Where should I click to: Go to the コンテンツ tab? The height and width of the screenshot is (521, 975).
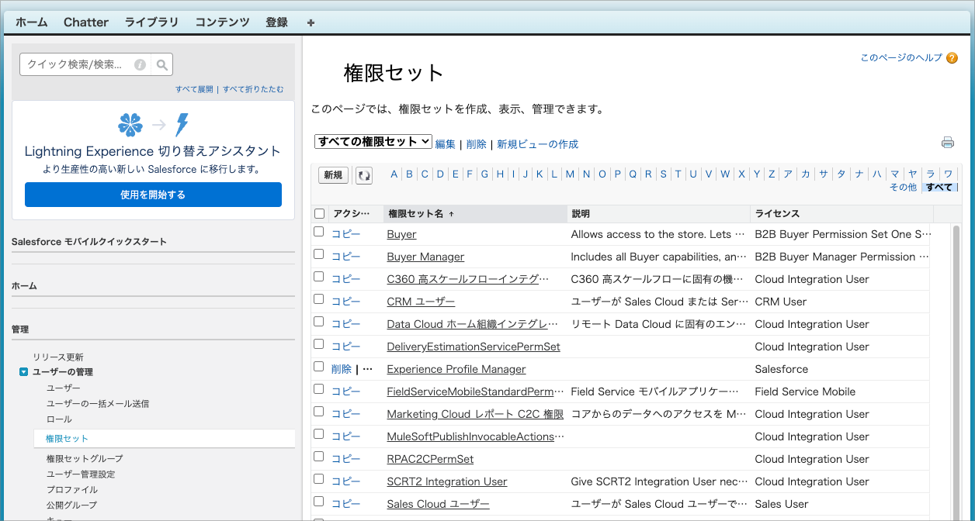[x=223, y=22]
